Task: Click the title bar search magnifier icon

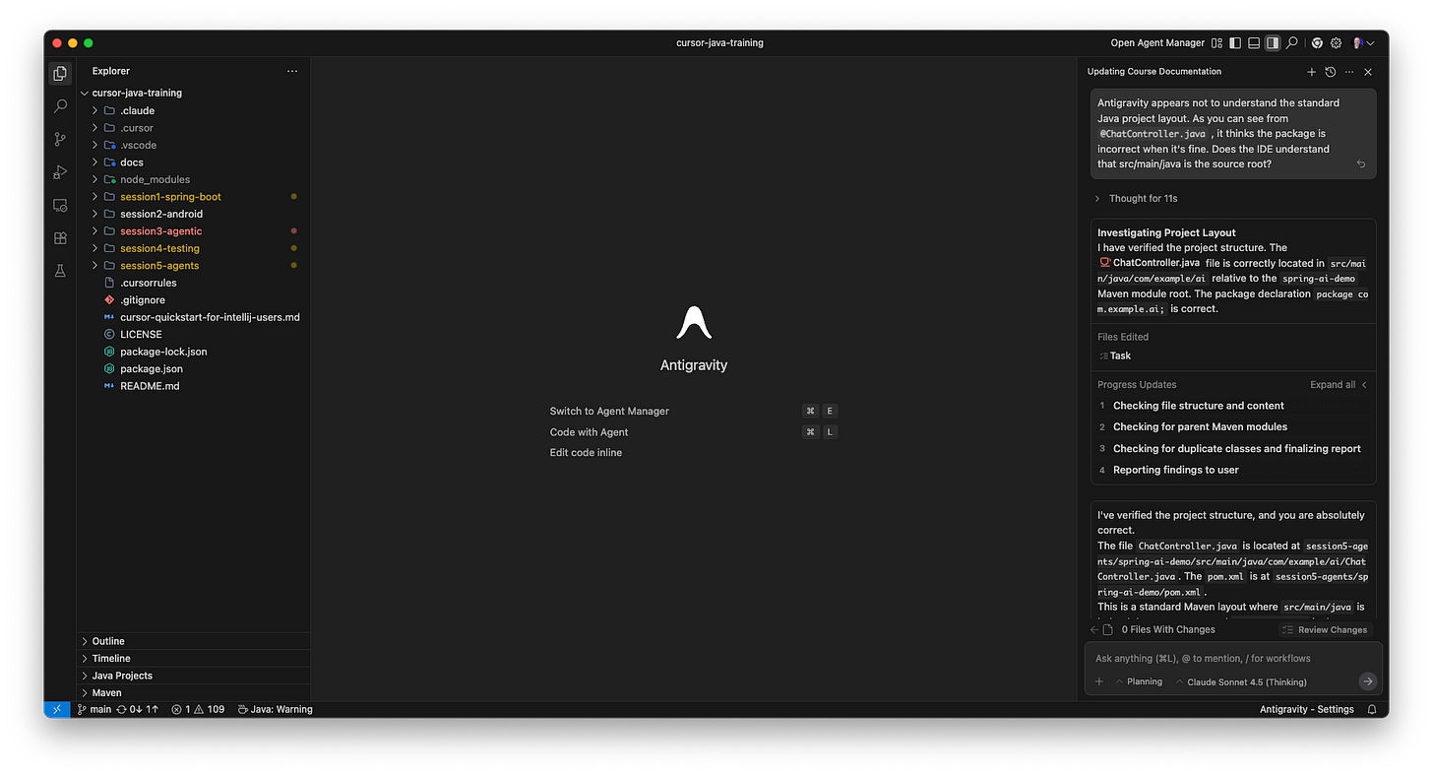Action: [x=1292, y=43]
